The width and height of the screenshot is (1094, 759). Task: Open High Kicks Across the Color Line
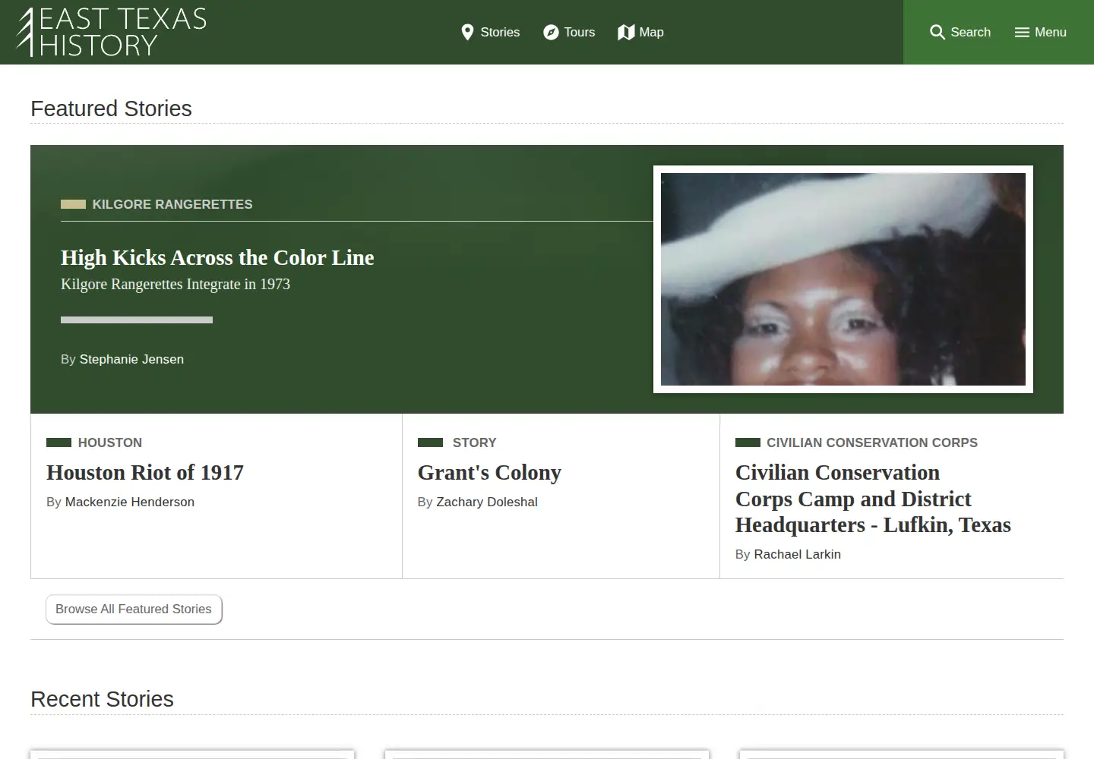tap(217, 257)
